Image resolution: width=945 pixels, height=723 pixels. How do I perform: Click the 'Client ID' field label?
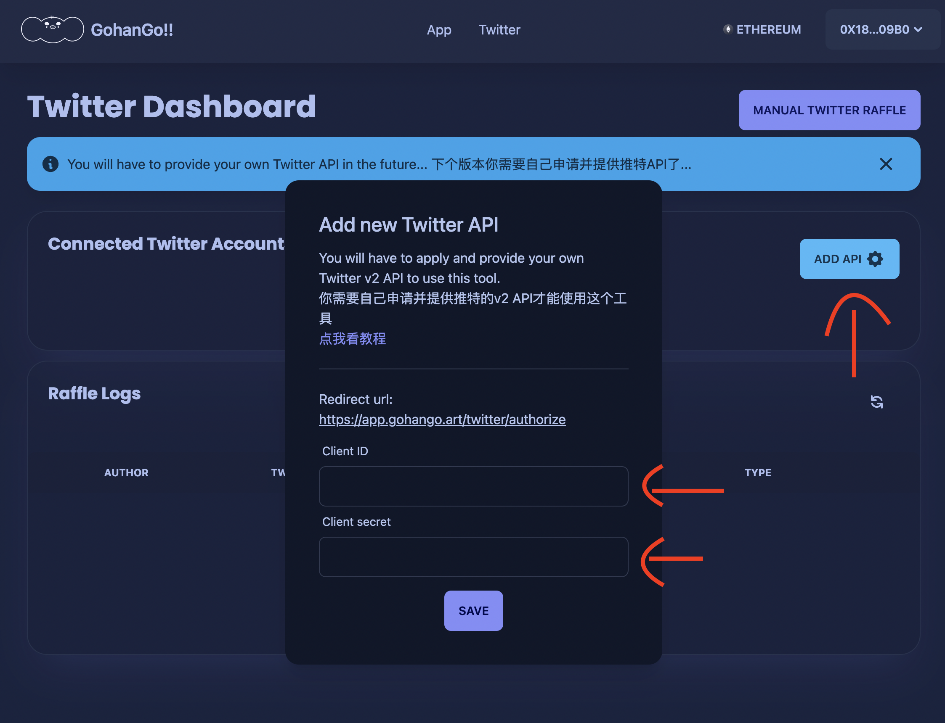(x=345, y=451)
